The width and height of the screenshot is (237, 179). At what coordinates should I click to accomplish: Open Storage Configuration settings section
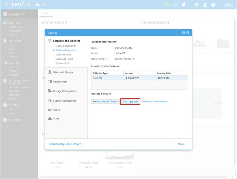[x=64, y=91]
